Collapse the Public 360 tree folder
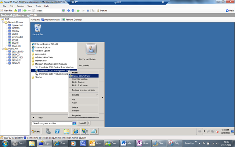The image size is (235, 147). click(3, 49)
